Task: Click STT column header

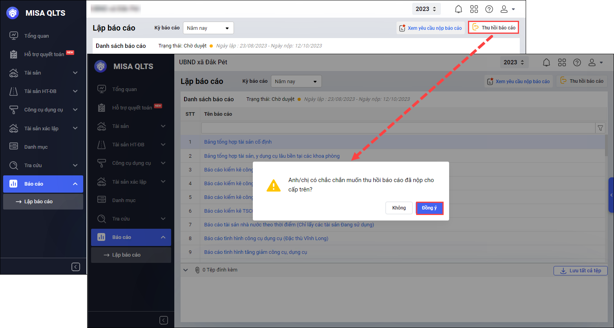Action: 190,114
